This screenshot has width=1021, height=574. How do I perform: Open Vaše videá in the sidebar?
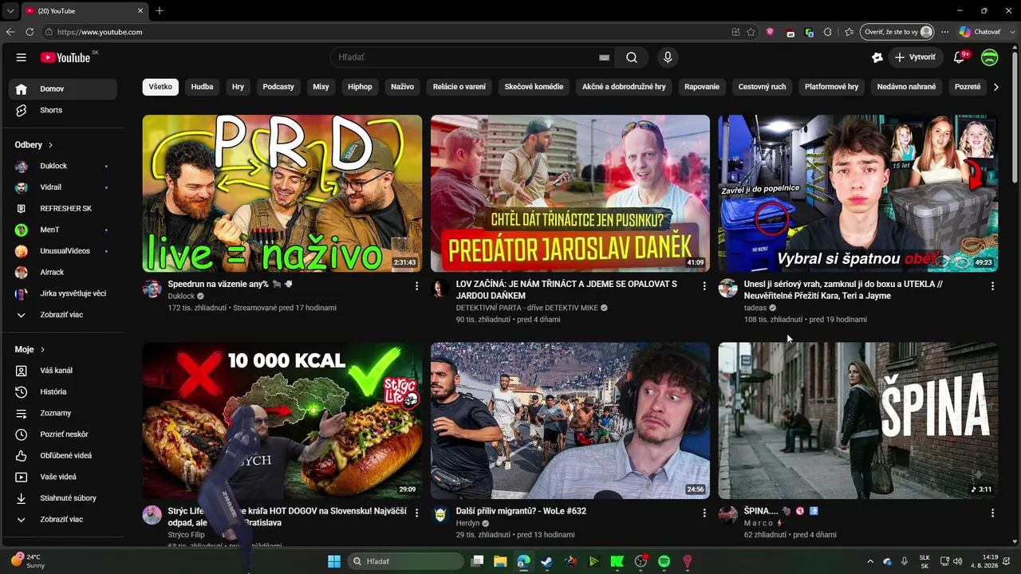(x=62, y=477)
